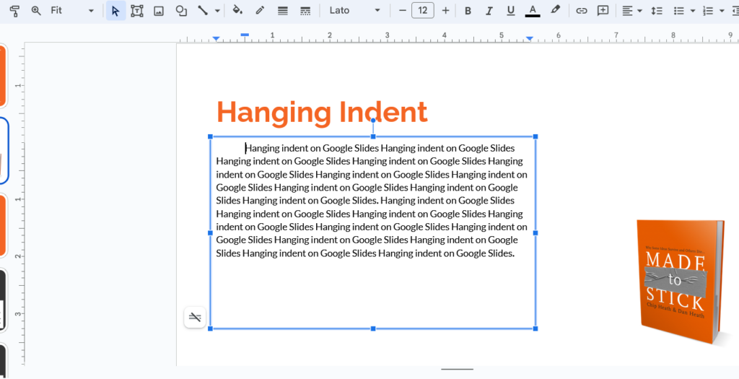This screenshot has height=379, width=739.
Task: Click the border weight icon
Action: [283, 11]
